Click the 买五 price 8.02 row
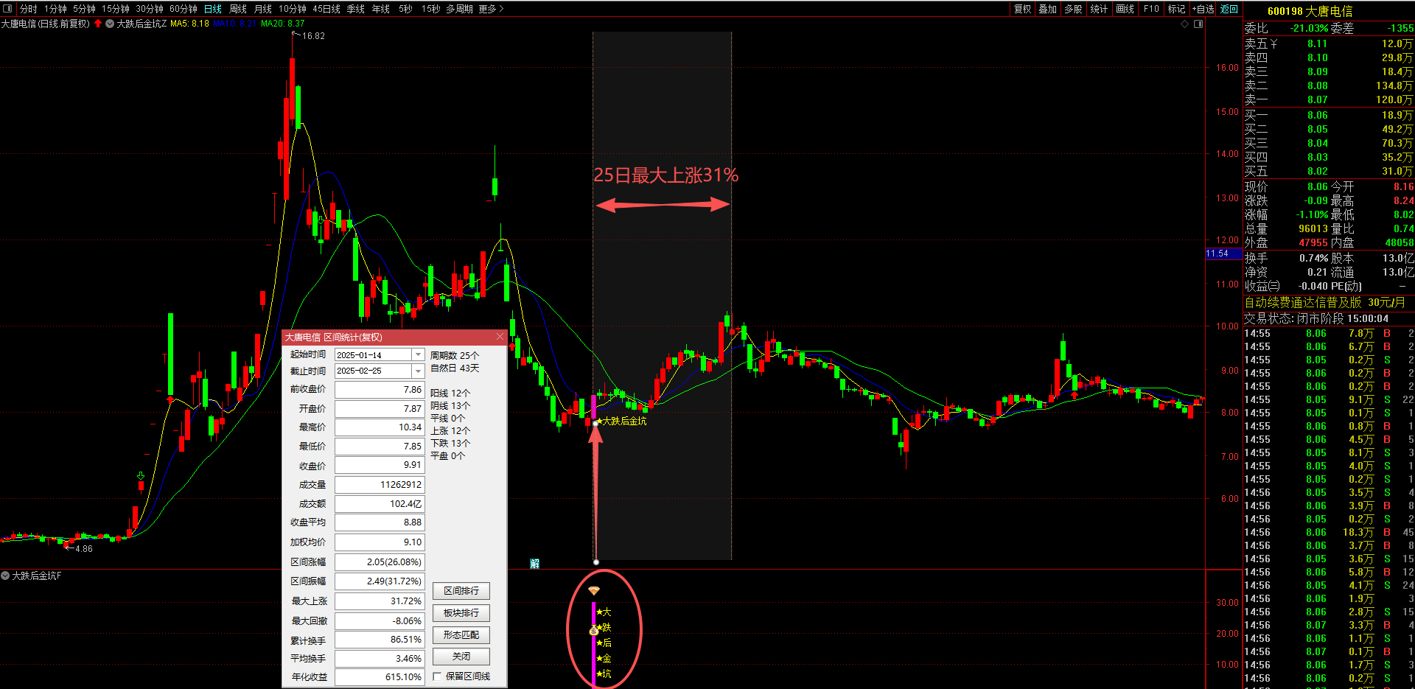 coord(1329,171)
